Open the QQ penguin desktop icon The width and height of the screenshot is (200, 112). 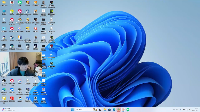tap(12, 2)
